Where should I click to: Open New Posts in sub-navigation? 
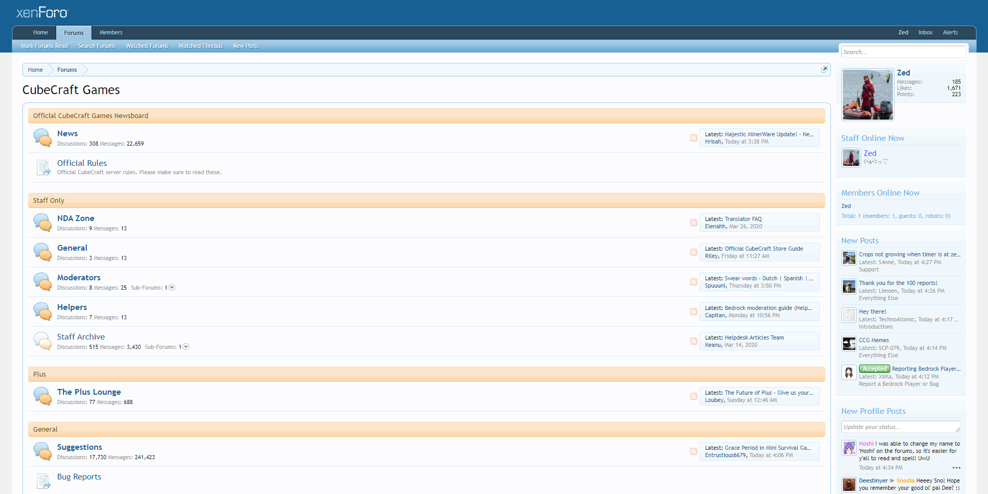coord(246,46)
